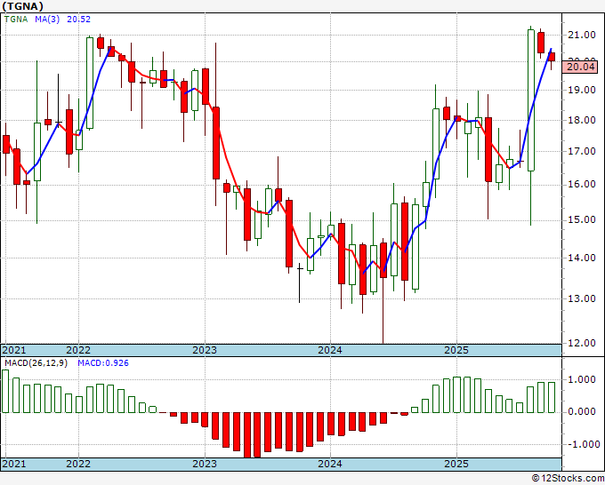
Task: Click 2024 on the MACD timeline
Action: (x=330, y=464)
